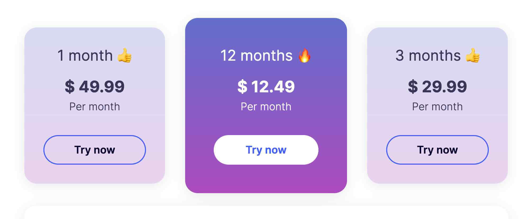The width and height of the screenshot is (529, 219).
Task: Select the 1 month plan heading
Action: click(95, 55)
